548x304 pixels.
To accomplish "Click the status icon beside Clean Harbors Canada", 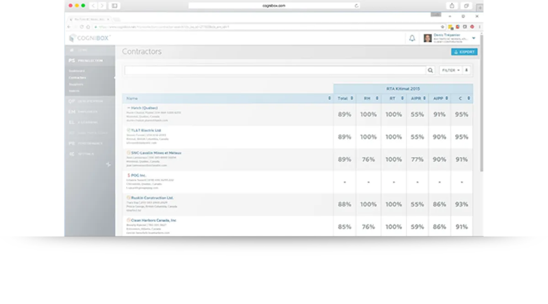I will [x=128, y=220].
